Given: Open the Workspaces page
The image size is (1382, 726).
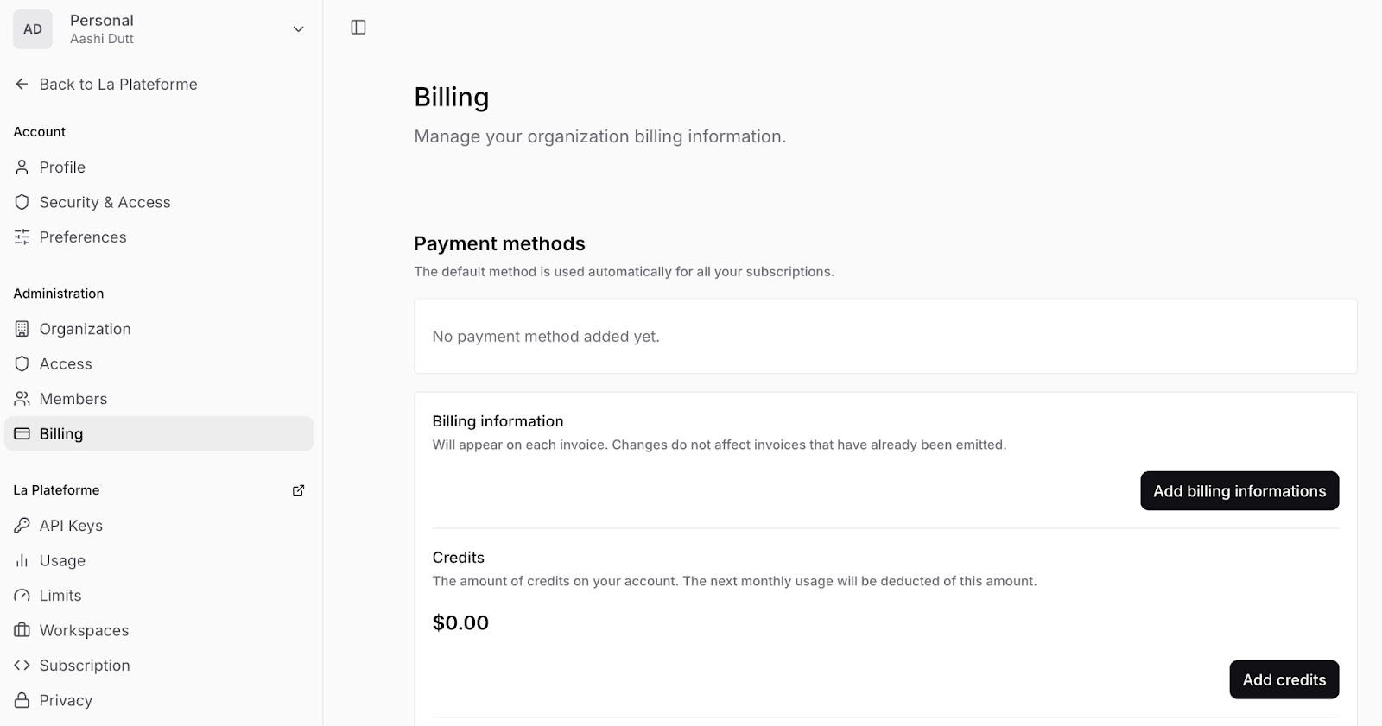Looking at the screenshot, I should click(x=84, y=631).
